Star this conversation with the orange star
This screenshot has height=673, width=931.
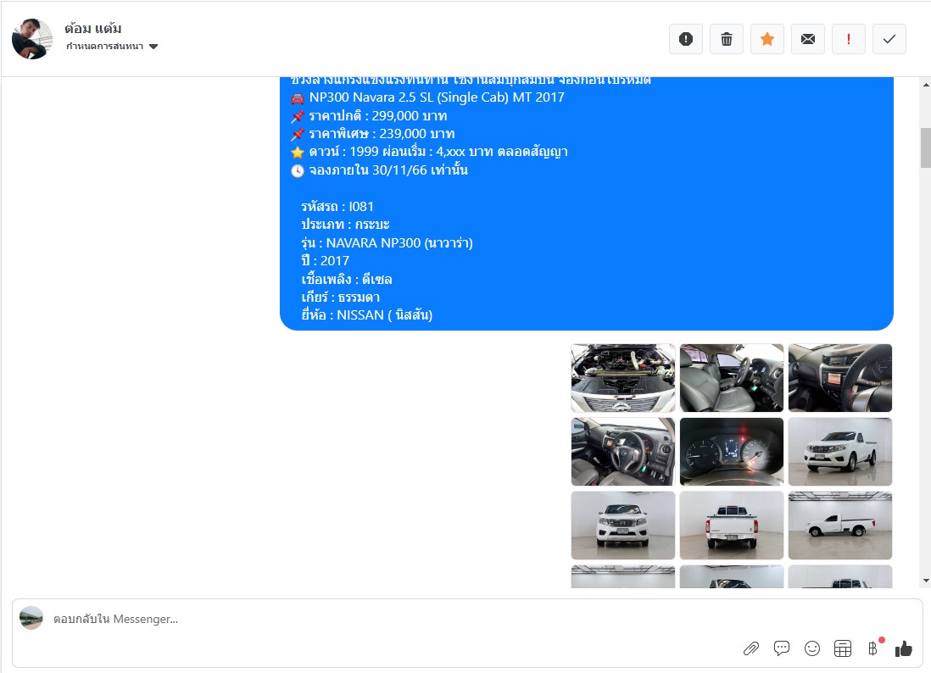point(767,39)
